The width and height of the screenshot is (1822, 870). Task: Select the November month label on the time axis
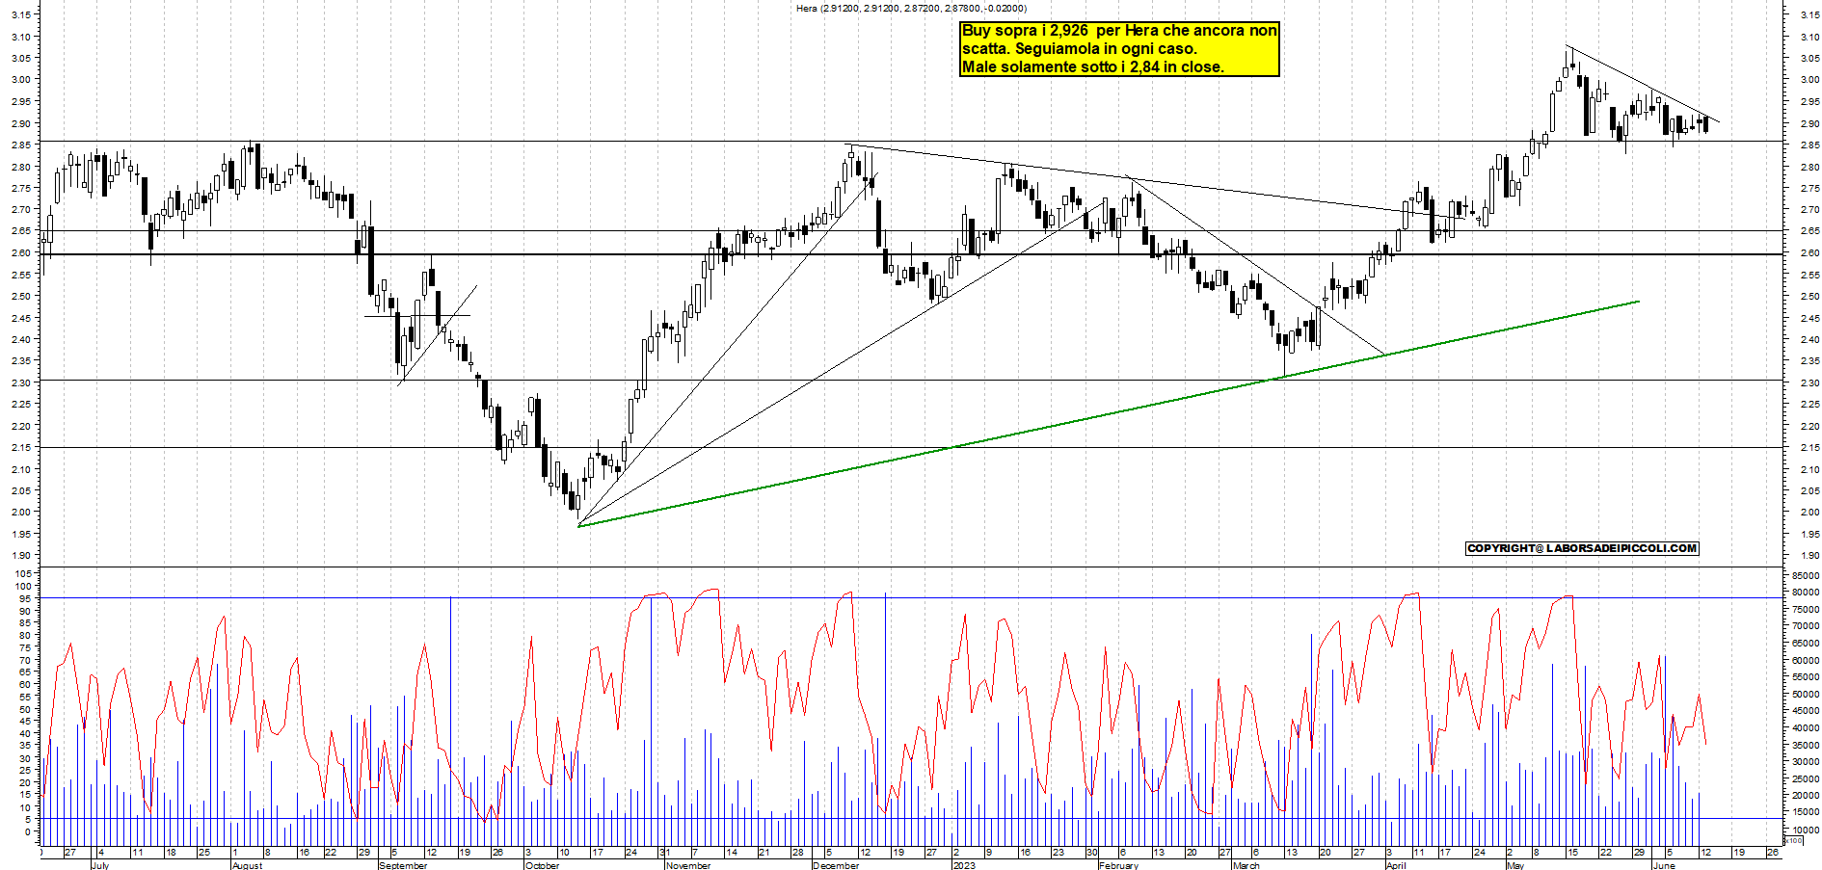pos(688,865)
